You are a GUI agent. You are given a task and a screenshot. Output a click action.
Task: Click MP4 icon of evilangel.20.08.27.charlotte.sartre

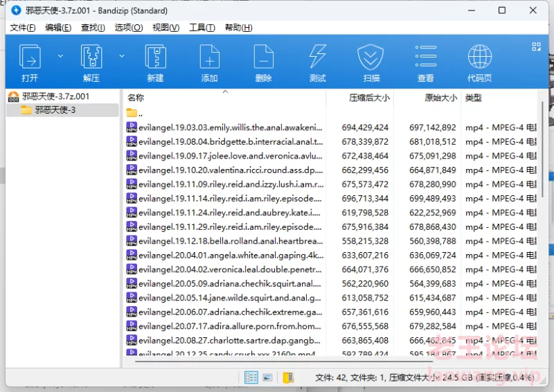pyautogui.click(x=132, y=340)
